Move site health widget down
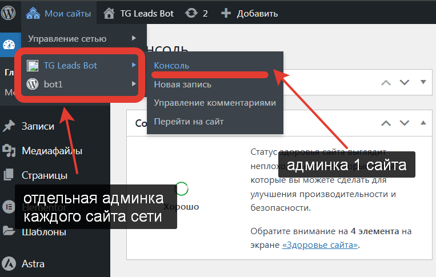Screen dimensions: 436x277 [405, 123]
